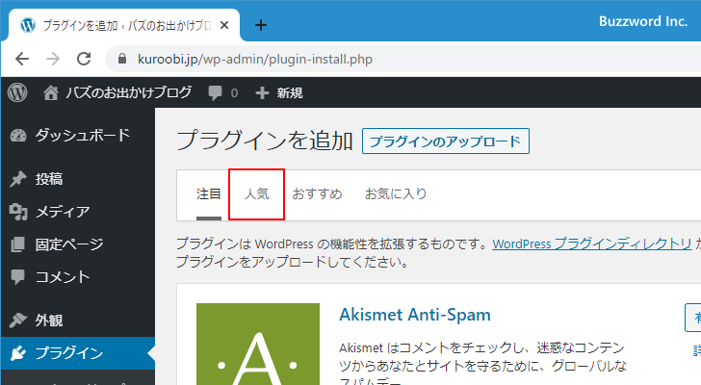Select the 注目 tab

coord(208,193)
